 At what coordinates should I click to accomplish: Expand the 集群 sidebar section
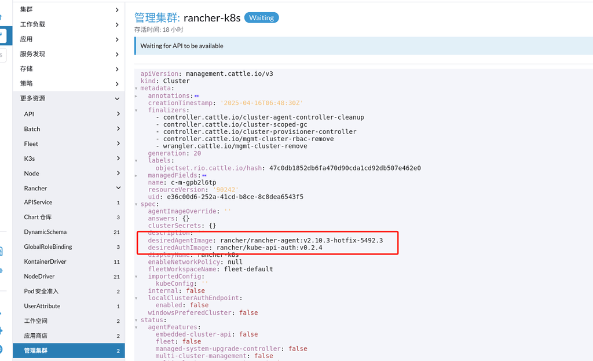(68, 9)
